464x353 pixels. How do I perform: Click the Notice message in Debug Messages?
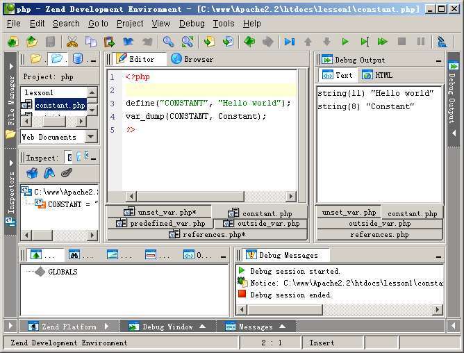tap(340, 283)
